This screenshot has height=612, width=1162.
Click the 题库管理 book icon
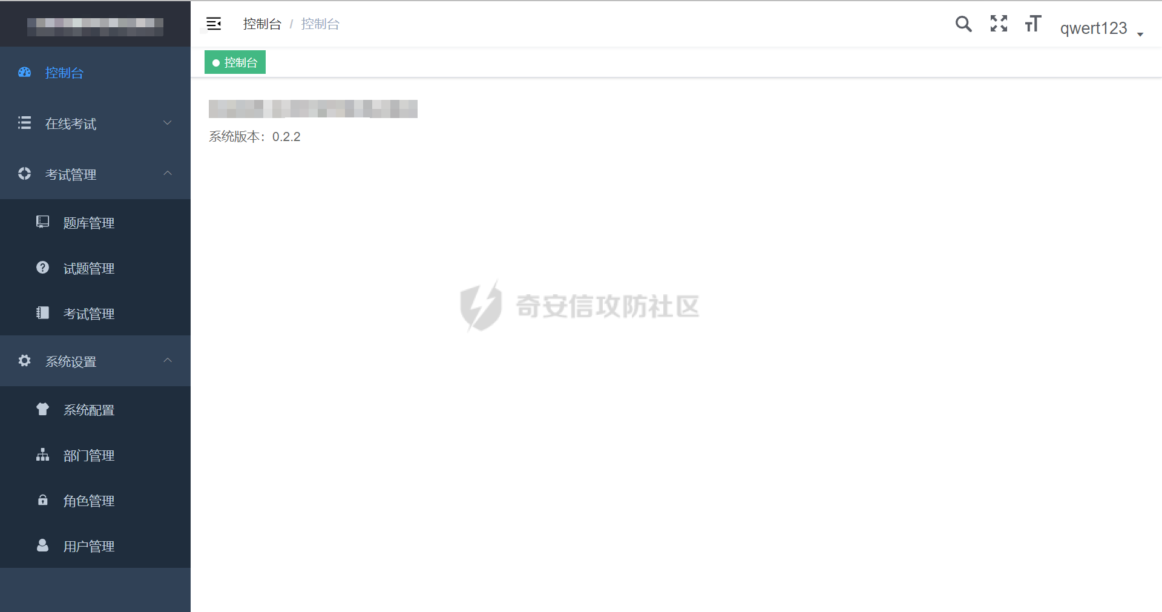(42, 222)
